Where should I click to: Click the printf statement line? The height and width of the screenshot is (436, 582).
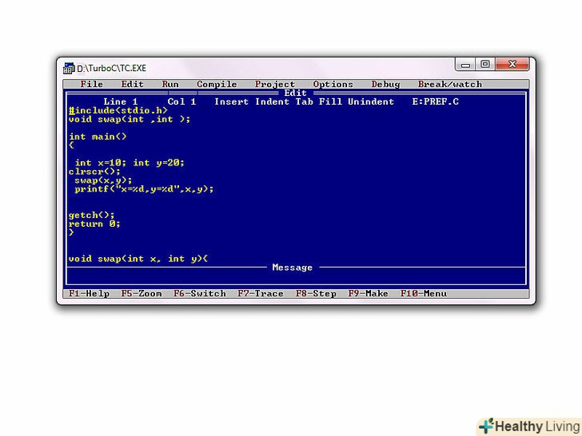click(144, 189)
